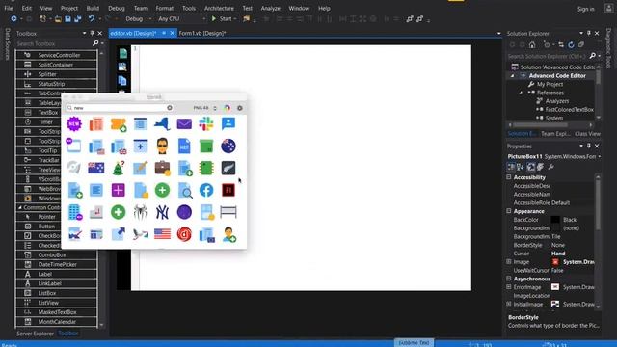The image size is (617, 347).
Task: Select the purple NEW badge icon
Action: tap(74, 124)
